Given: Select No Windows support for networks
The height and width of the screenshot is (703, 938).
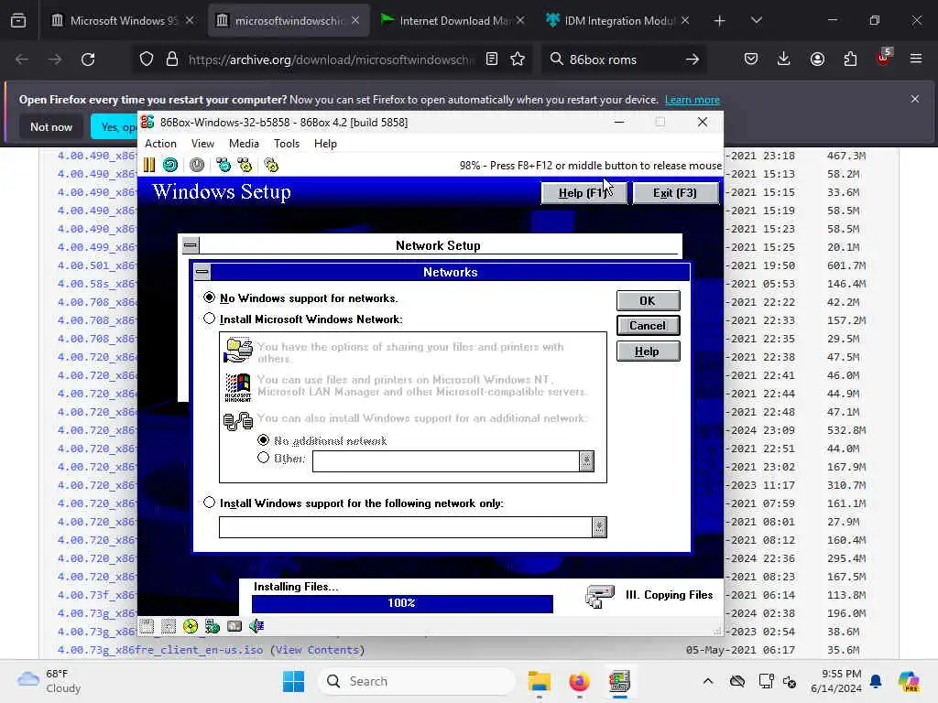Looking at the screenshot, I should (x=209, y=297).
